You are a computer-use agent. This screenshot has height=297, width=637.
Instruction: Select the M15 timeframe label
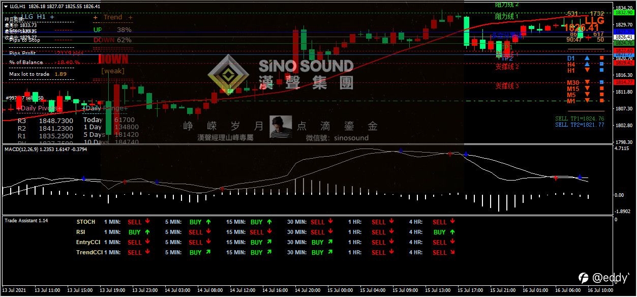pyautogui.click(x=573, y=89)
